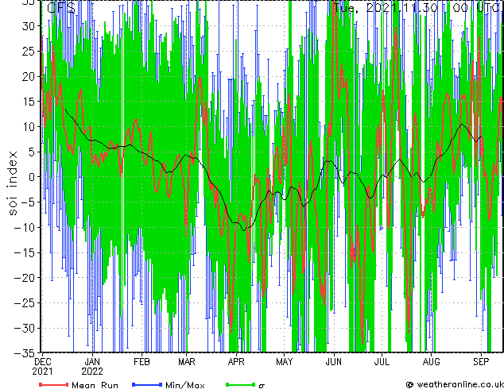Click the MAR x-axis label
This screenshot has height=389, width=504.
pyautogui.click(x=187, y=362)
